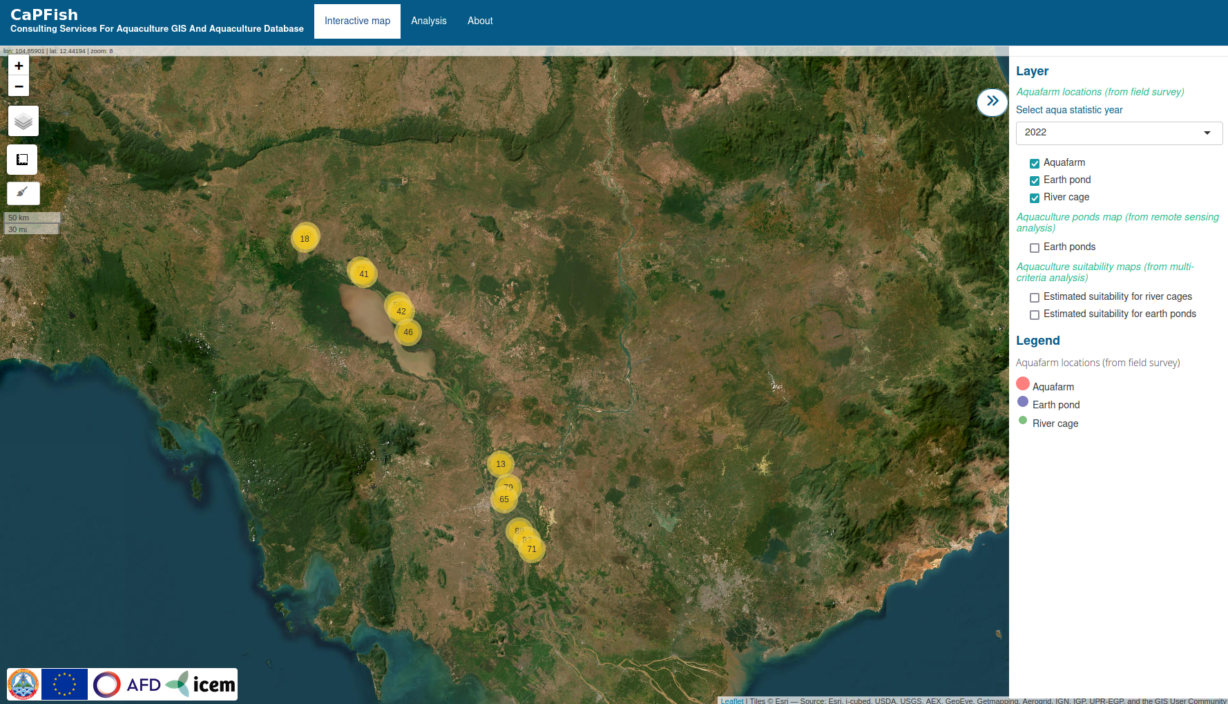Open the About tab

tap(480, 21)
